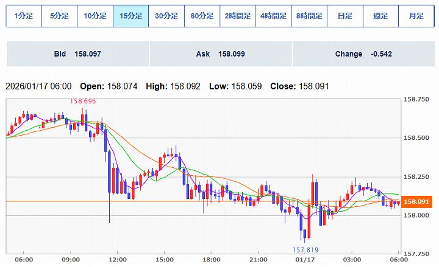Viewport: 439px width, 267px height.
Task: Choose the 8時間足 timeframe tab
Action: click(x=309, y=16)
